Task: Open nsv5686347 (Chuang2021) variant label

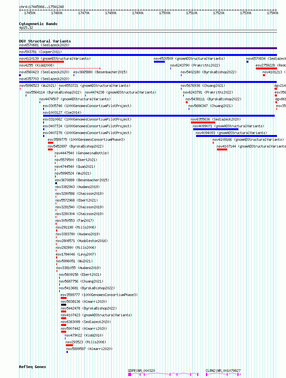Action: point(210,106)
